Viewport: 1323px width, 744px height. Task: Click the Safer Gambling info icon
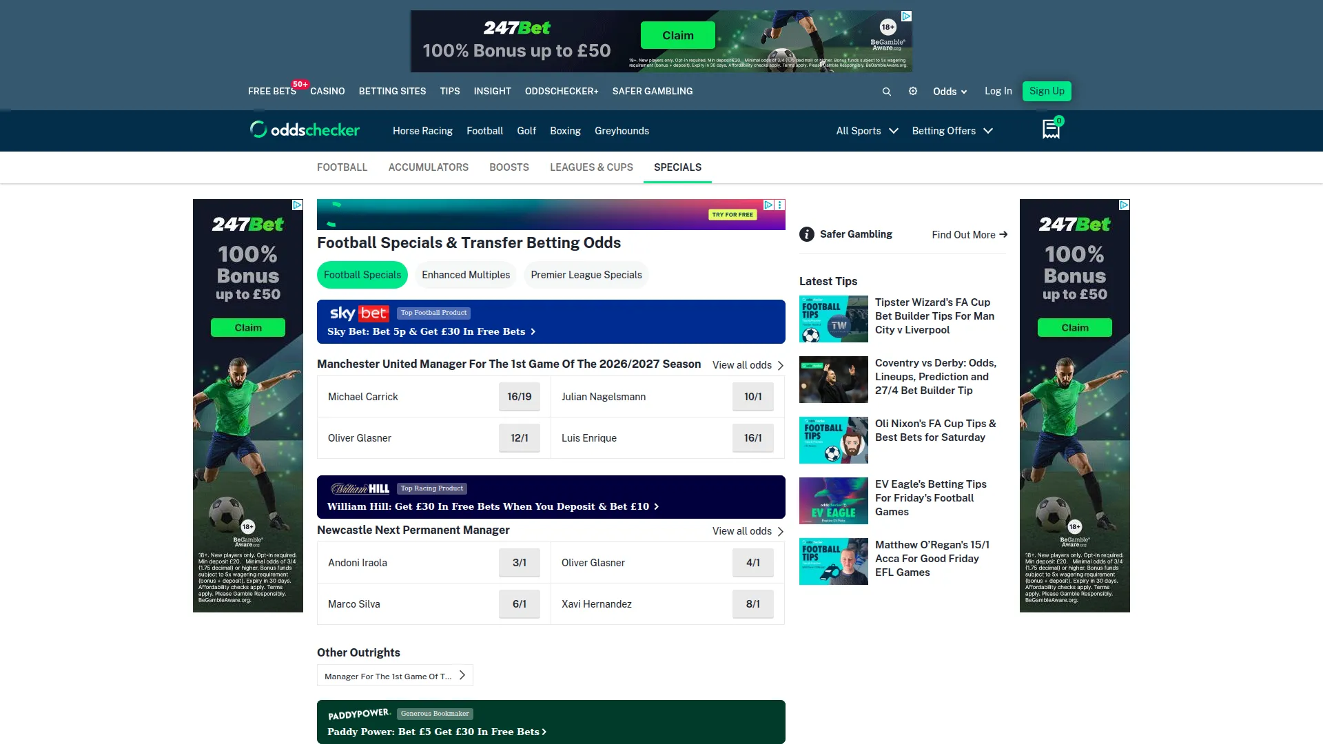(x=807, y=234)
